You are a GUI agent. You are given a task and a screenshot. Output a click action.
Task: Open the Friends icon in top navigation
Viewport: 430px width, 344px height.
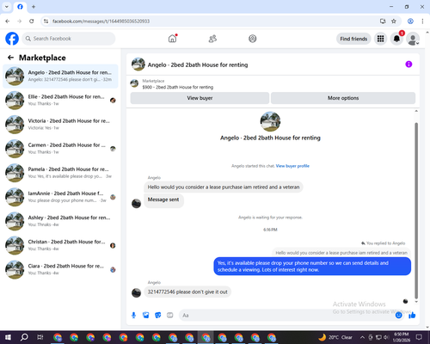[x=212, y=39]
